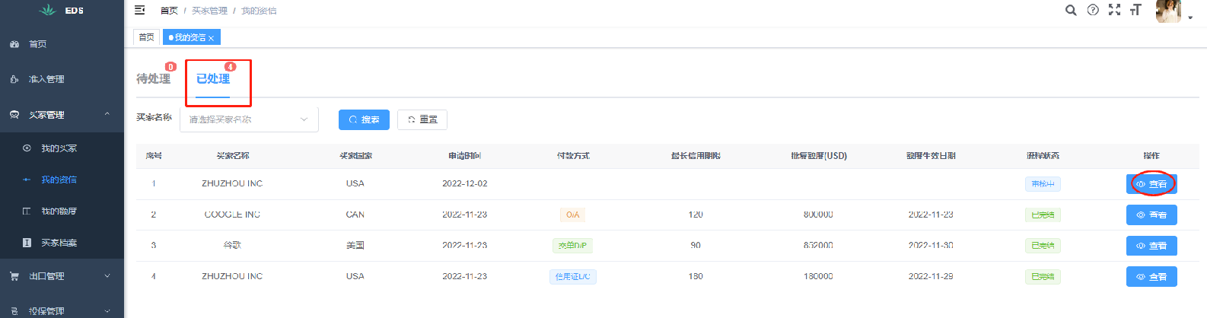The width and height of the screenshot is (1207, 318).
Task: View details for ZHUZHOU INC row 1
Action: (1151, 184)
